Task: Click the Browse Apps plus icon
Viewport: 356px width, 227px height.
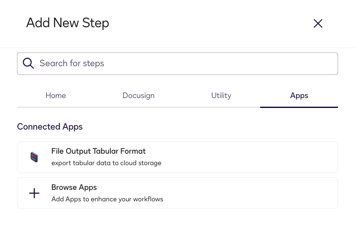Action: [x=34, y=193]
